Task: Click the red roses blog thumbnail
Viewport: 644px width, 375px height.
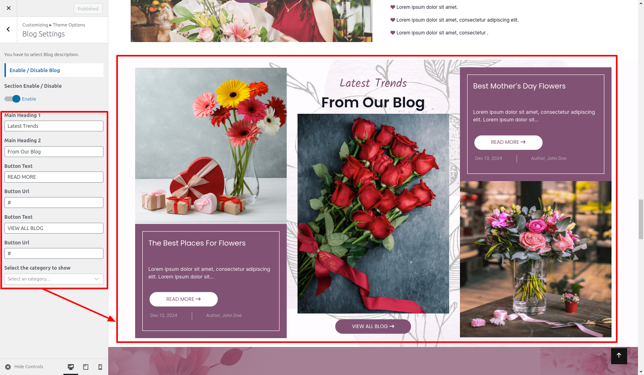Action: pyautogui.click(x=373, y=214)
